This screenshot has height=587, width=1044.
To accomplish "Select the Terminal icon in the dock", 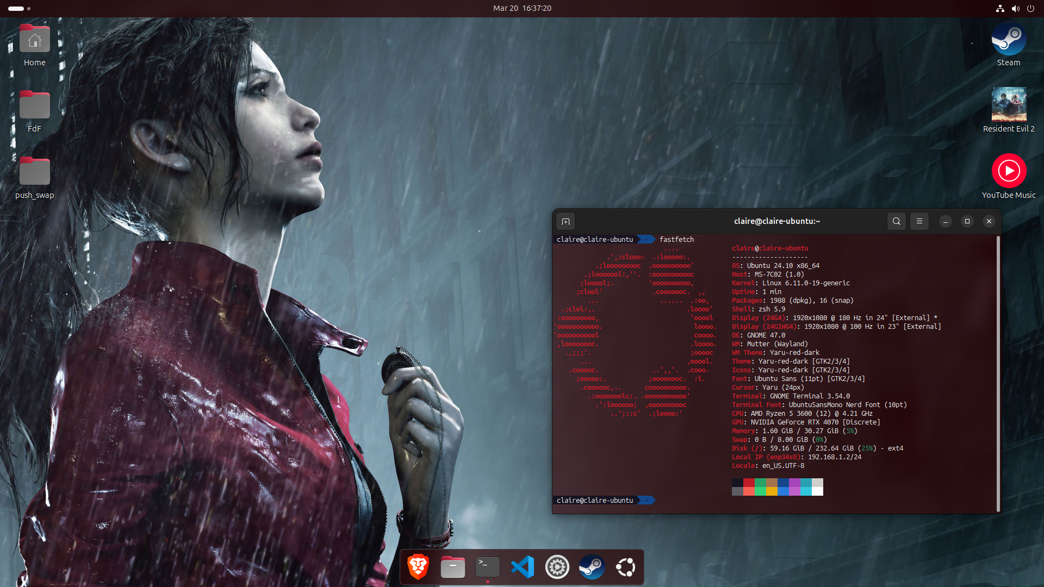I will pyautogui.click(x=488, y=567).
